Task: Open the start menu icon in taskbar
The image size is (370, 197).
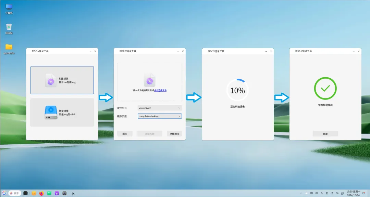Action: point(4,193)
